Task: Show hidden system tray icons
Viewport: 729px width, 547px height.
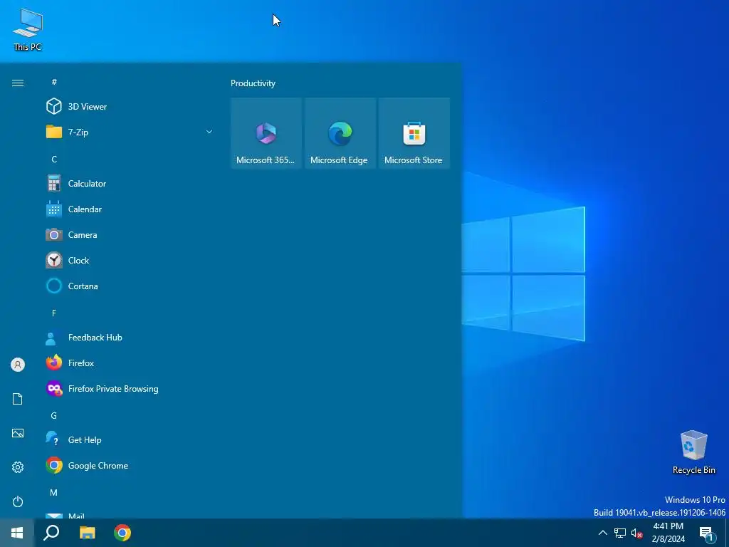Action: [x=602, y=533]
